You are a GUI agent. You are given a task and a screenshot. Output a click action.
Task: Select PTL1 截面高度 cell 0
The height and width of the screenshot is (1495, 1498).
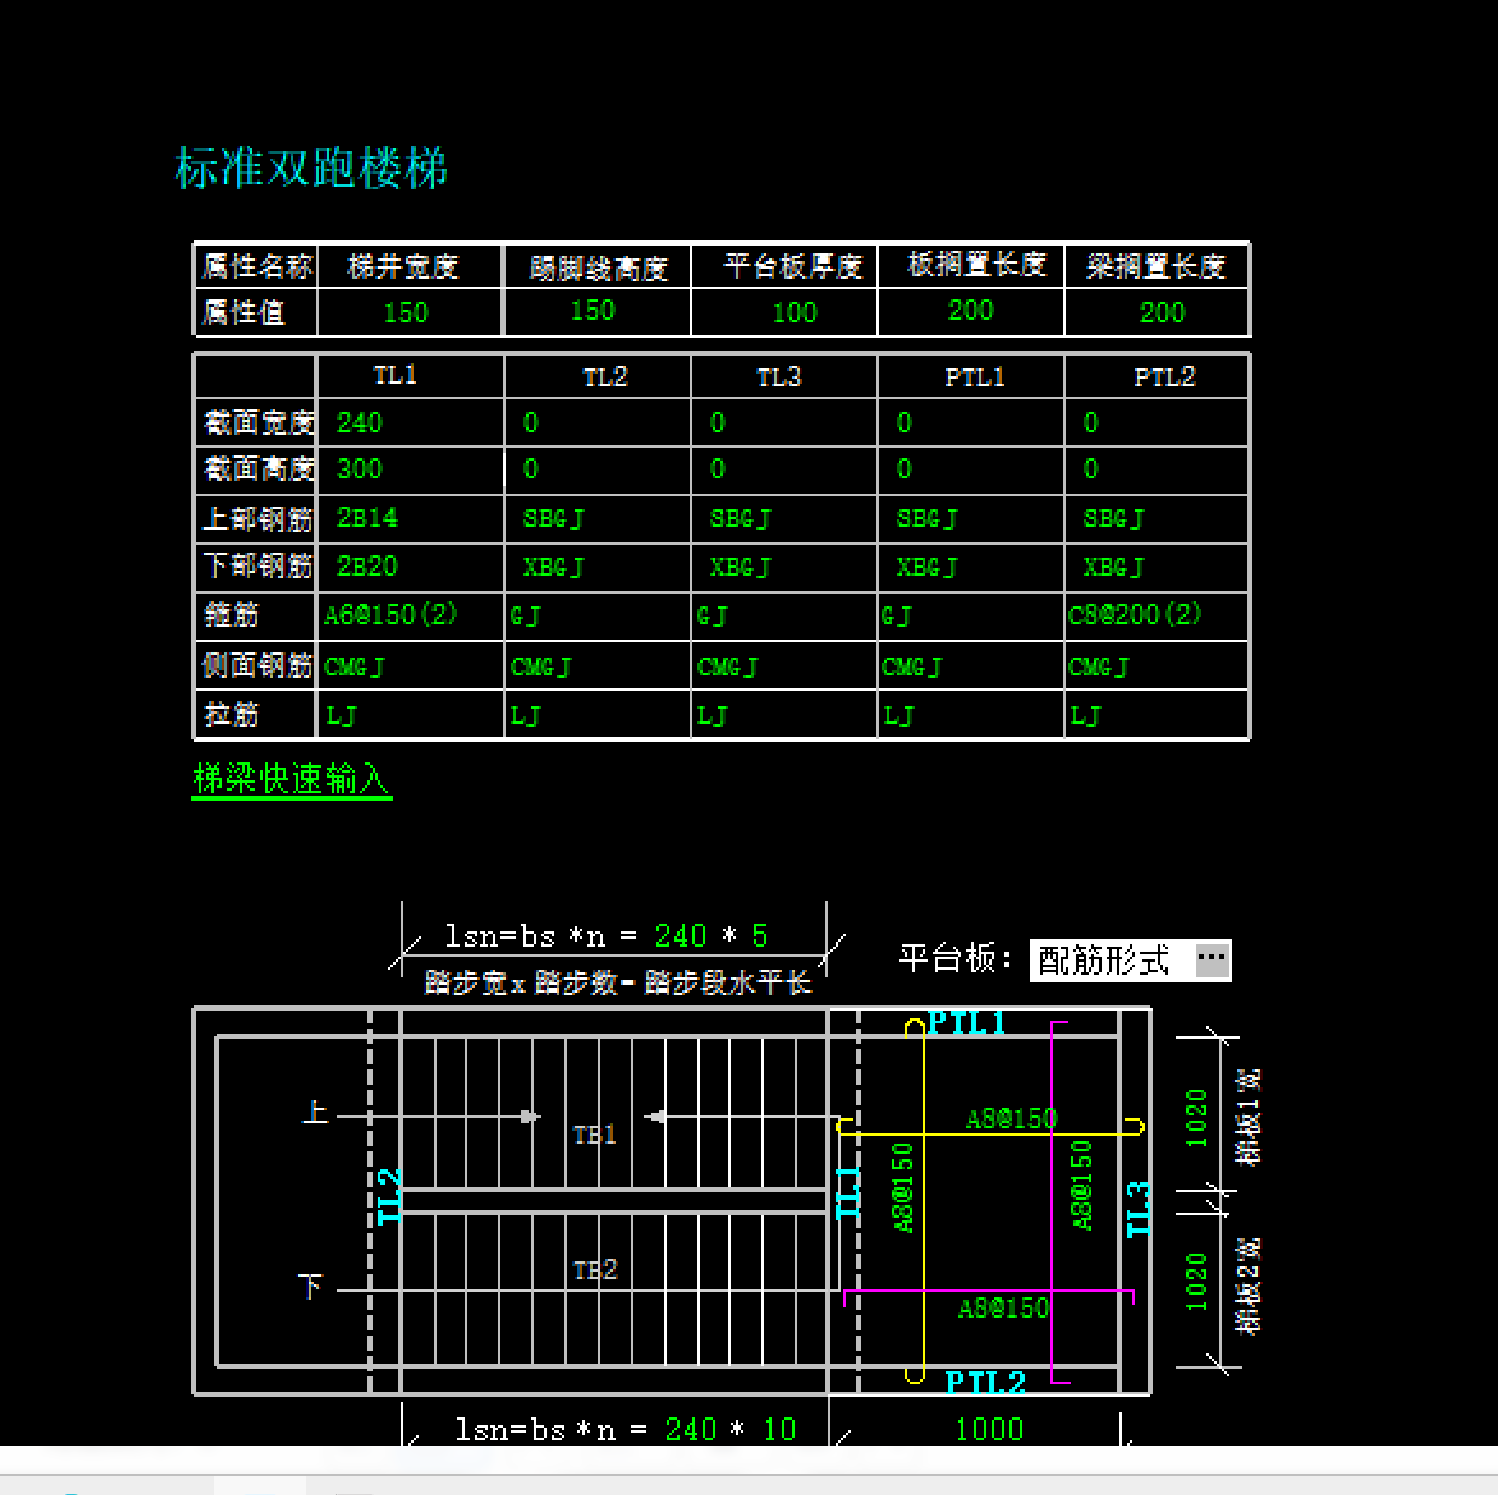[904, 468]
